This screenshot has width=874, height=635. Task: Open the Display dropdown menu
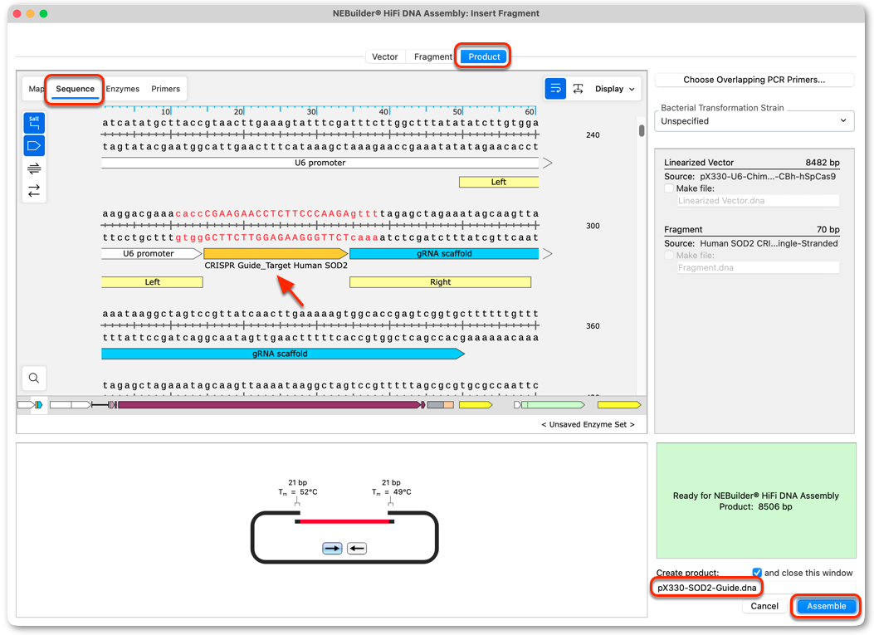[615, 89]
